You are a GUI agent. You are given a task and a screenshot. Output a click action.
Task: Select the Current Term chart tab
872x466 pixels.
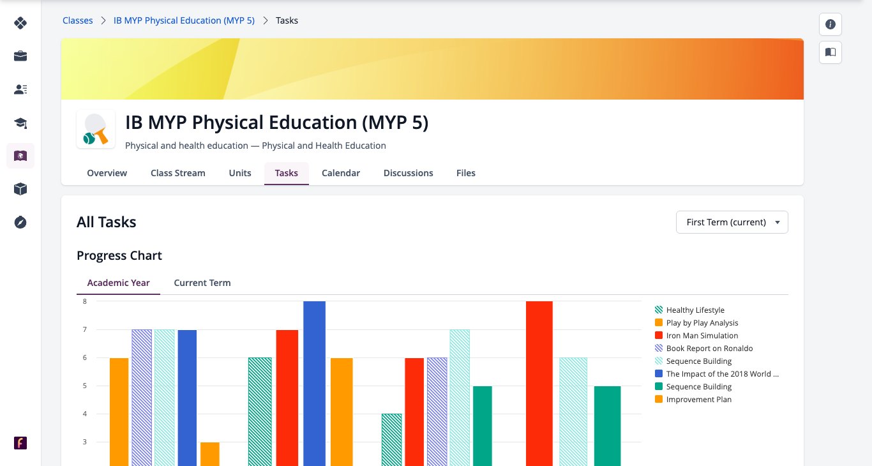[x=202, y=283]
